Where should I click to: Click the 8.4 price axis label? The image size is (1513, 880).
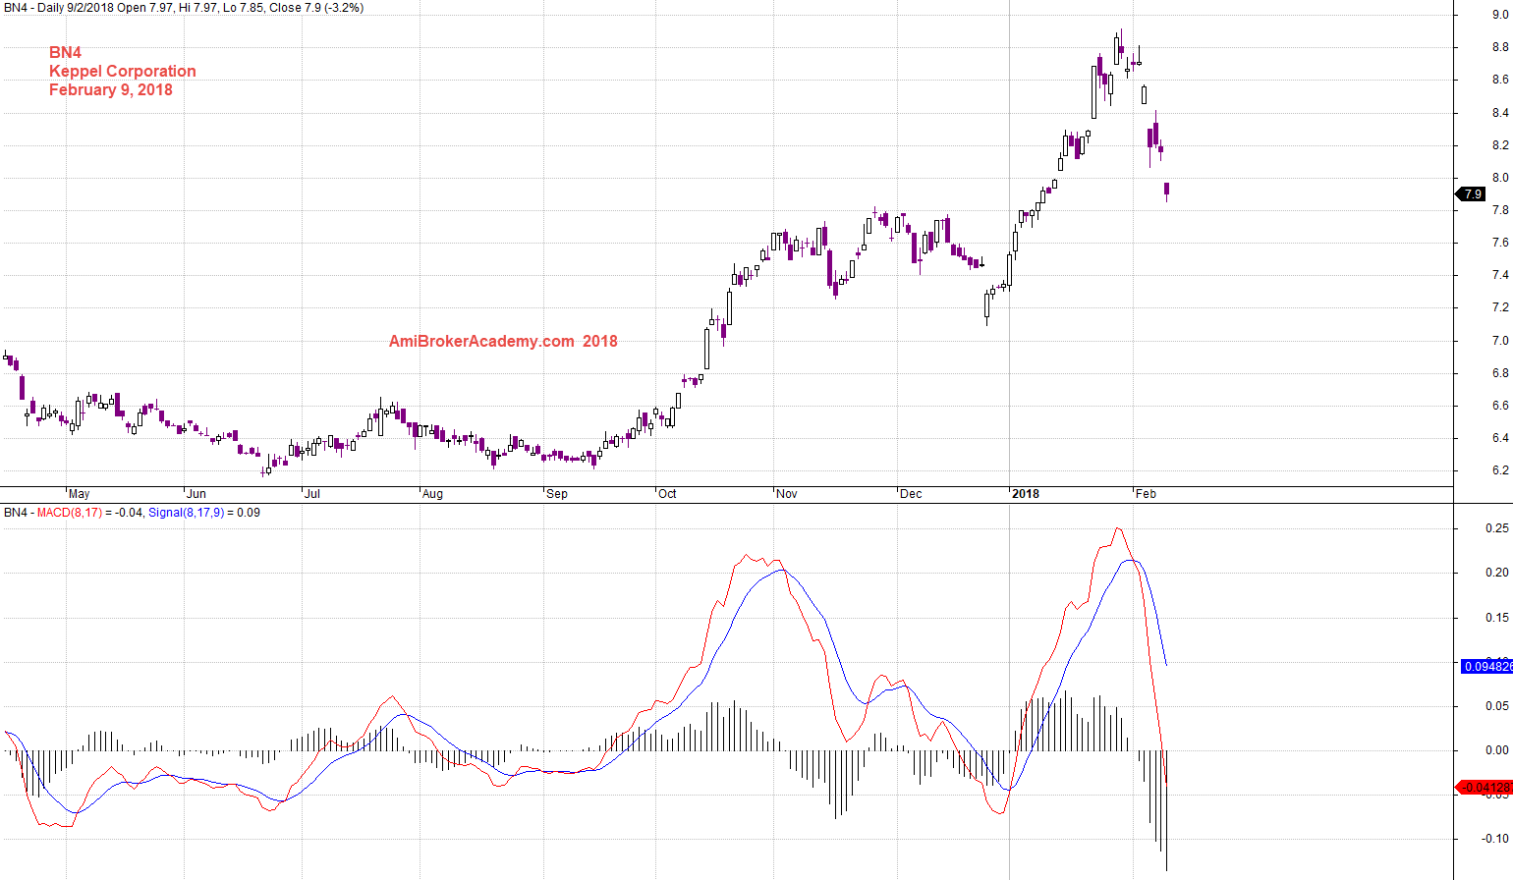pyautogui.click(x=1500, y=113)
